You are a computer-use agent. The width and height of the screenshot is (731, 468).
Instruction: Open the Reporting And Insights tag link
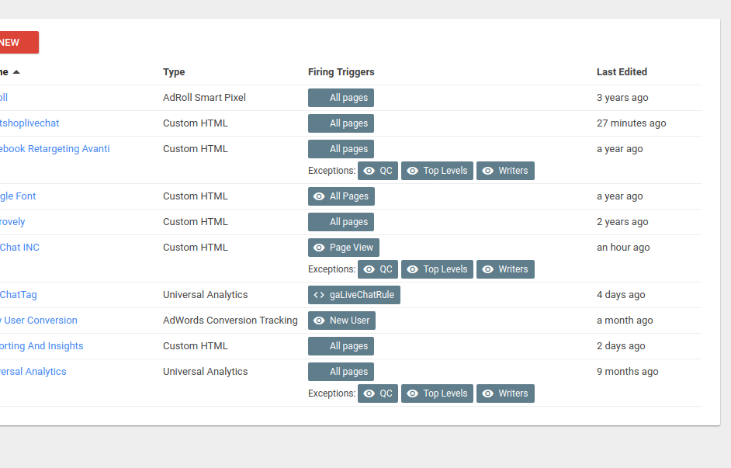pos(41,346)
